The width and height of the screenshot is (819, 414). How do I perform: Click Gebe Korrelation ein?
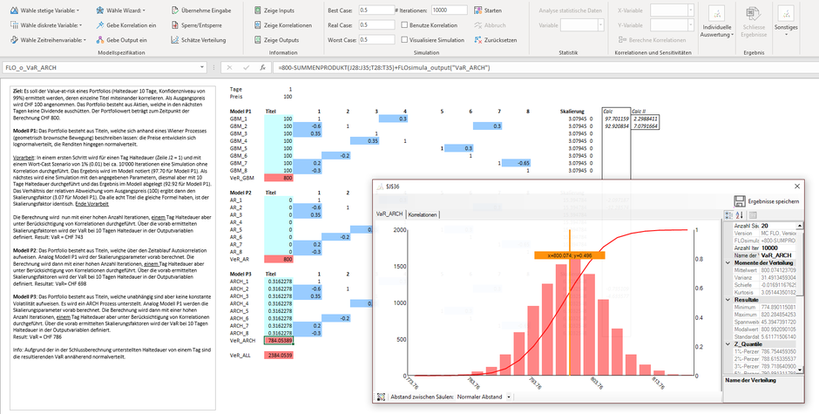125,25
